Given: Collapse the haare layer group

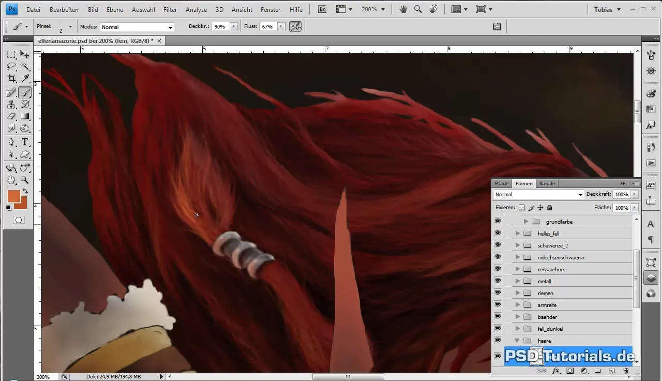Looking at the screenshot, I should [x=518, y=341].
